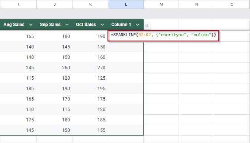250x143 pixels.
Task: Select Sep Sales cell with 145
Action: click(x=55, y=47)
